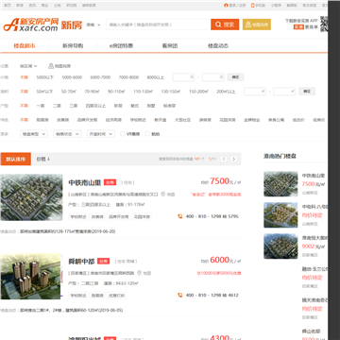
Task: Select the 楼盘动态 tab
Action: coord(218,45)
